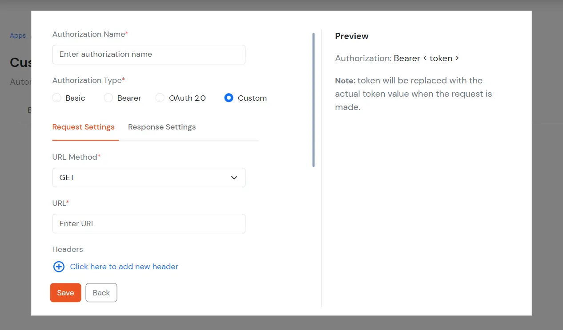The width and height of the screenshot is (563, 330).
Task: Switch to the Request Settings tab
Action: 84,127
